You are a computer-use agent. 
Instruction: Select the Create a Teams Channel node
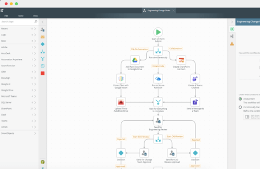click(195, 79)
